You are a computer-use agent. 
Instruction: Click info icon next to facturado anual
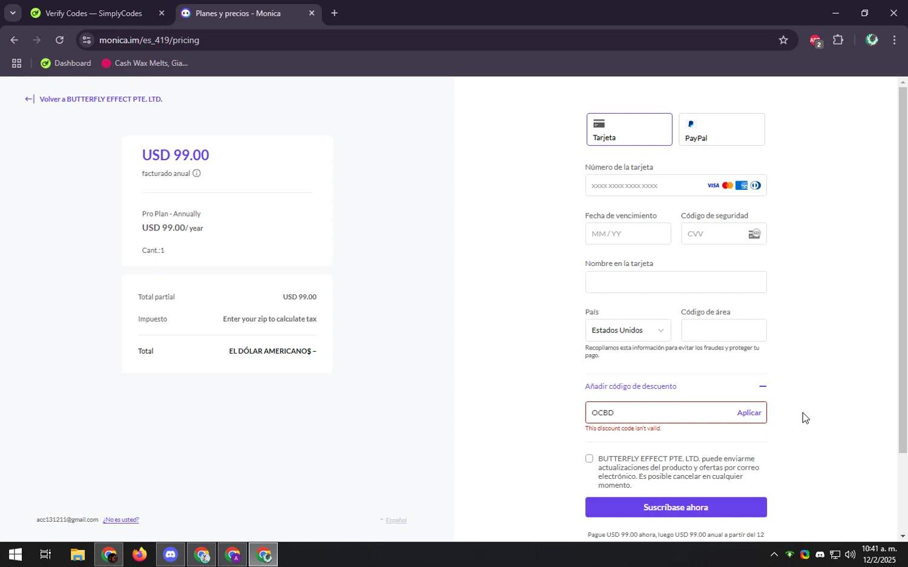(x=197, y=173)
